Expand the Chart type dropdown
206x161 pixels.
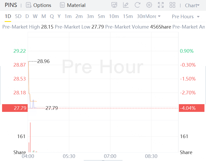192,5
